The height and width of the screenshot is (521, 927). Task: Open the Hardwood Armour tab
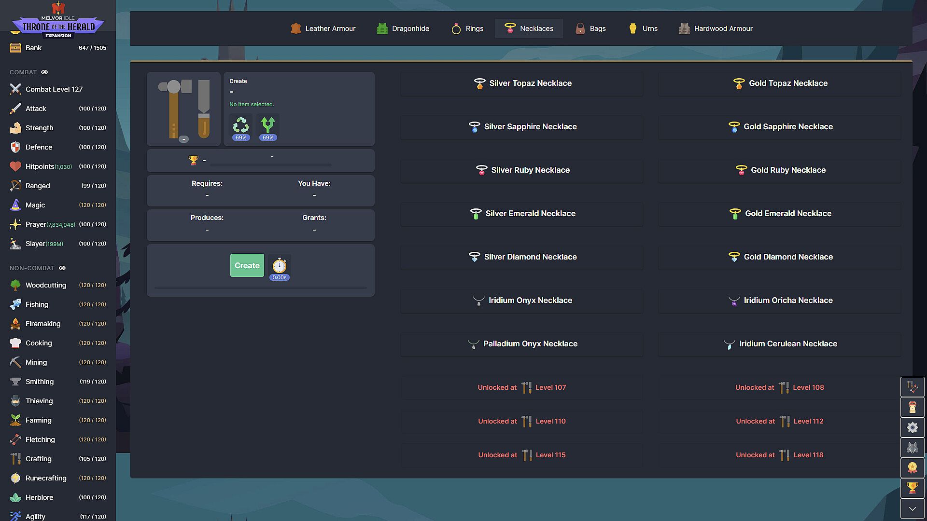[716, 28]
